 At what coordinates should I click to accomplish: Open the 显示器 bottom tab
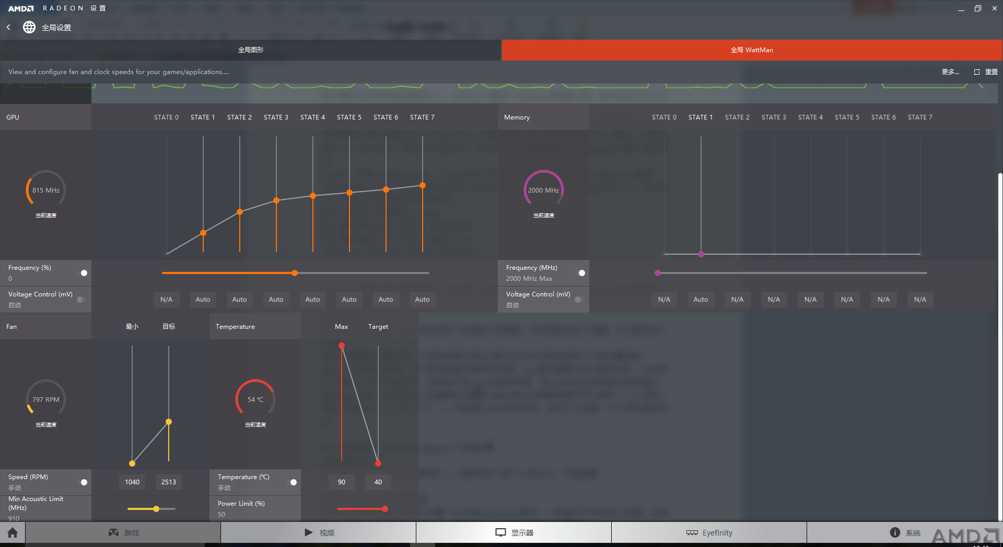click(x=514, y=532)
